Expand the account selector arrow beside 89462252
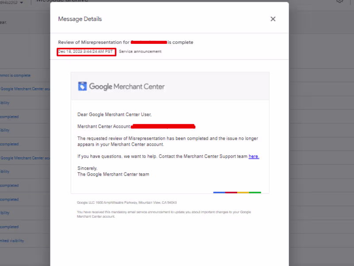Viewport: 354px width, 266px height. (22, 2)
